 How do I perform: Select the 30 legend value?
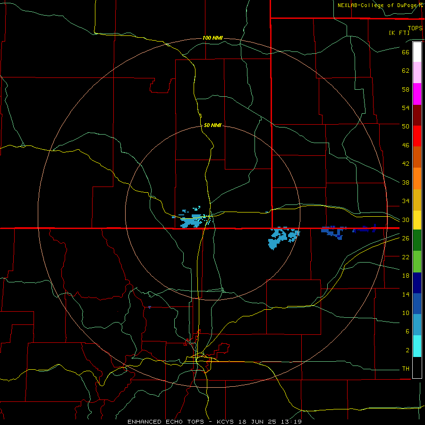coord(406,220)
